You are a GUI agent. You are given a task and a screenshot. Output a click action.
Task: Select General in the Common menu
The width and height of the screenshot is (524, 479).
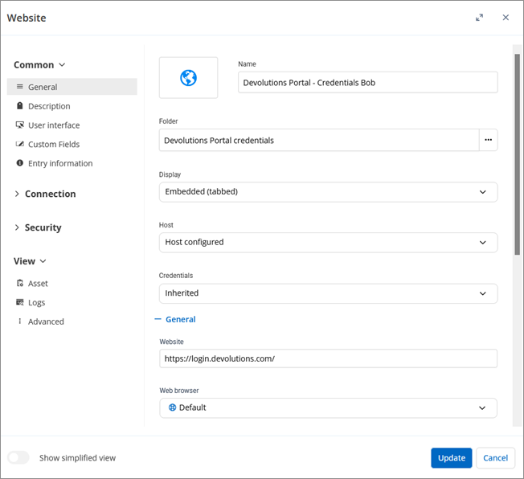[x=72, y=87]
